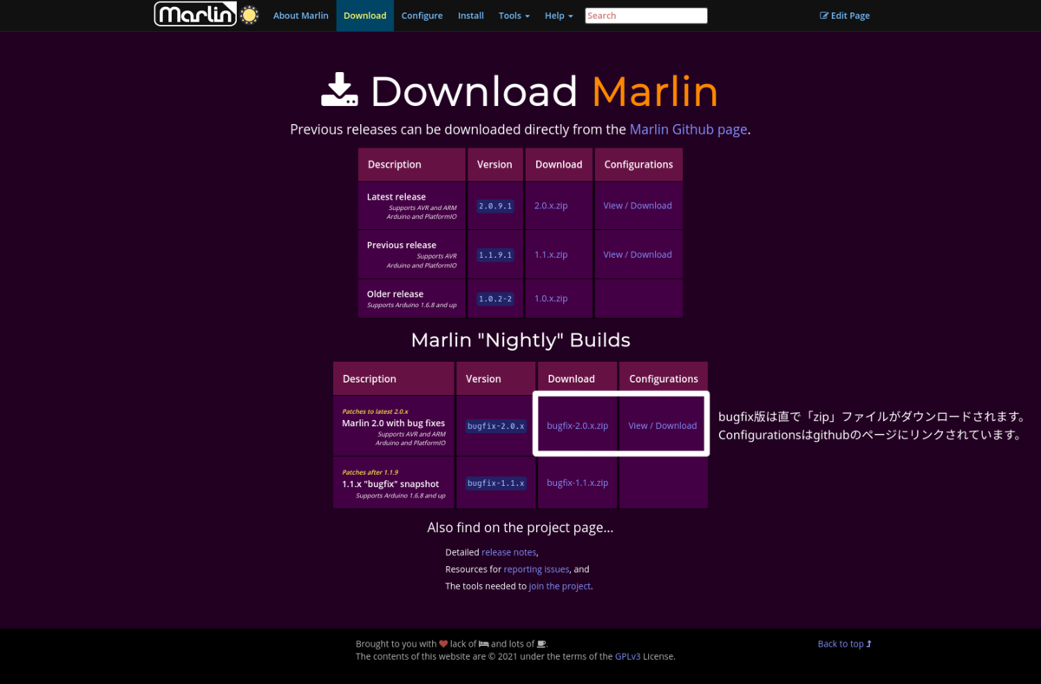This screenshot has width=1041, height=684.
Task: Click the bed icon in footer
Action: (484, 644)
